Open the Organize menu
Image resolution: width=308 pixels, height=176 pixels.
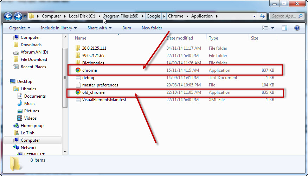[20, 28]
